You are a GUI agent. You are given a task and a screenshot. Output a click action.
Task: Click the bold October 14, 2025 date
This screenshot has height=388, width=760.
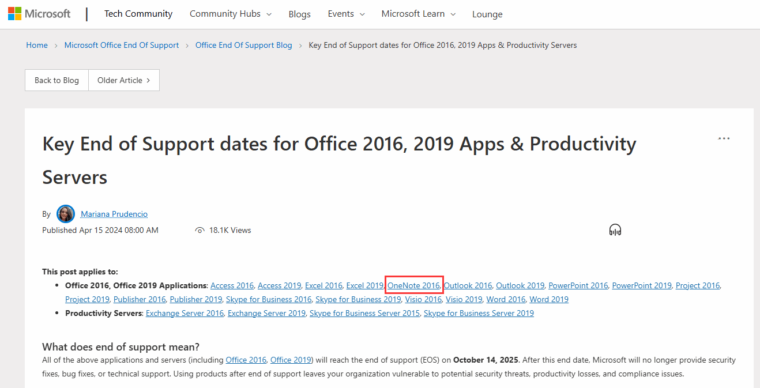coord(486,360)
